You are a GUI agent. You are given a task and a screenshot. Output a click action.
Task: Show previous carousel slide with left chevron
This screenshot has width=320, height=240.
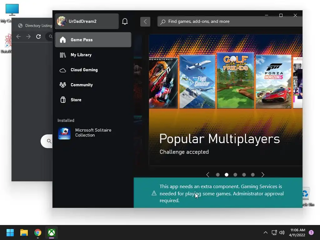[208, 175]
